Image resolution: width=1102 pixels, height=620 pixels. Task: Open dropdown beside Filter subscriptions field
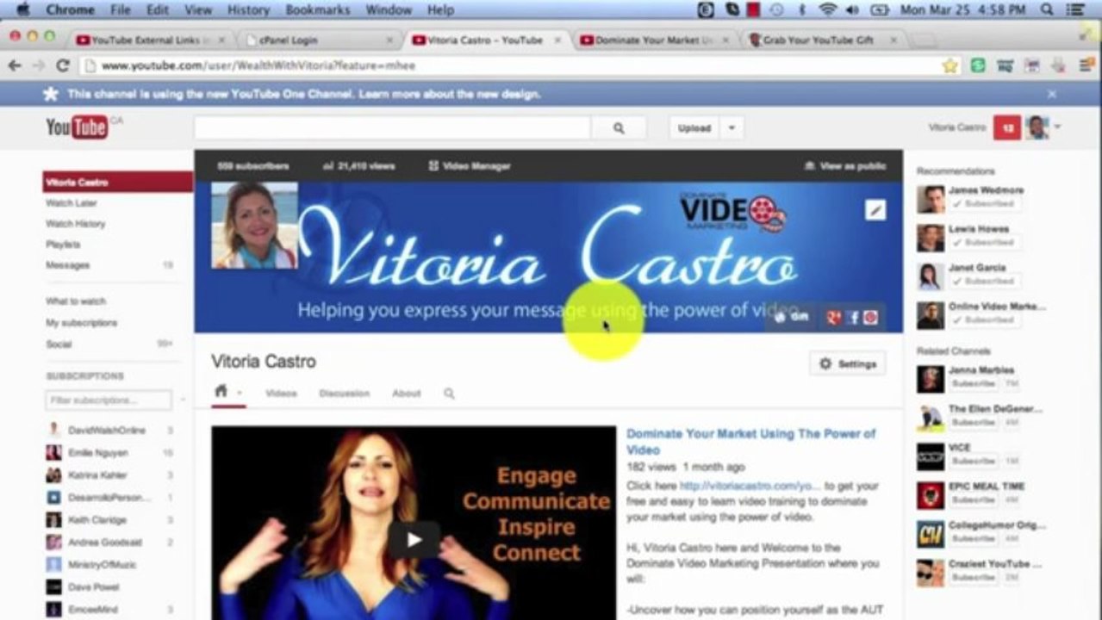[x=182, y=400]
